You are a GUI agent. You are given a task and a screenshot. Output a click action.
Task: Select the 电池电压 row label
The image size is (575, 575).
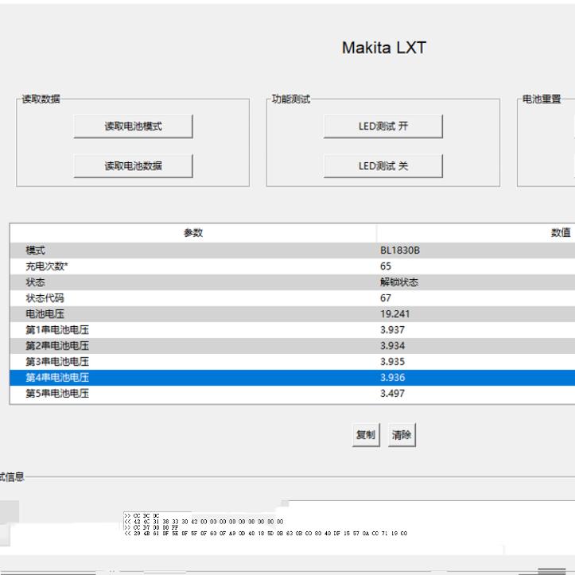[x=45, y=314]
